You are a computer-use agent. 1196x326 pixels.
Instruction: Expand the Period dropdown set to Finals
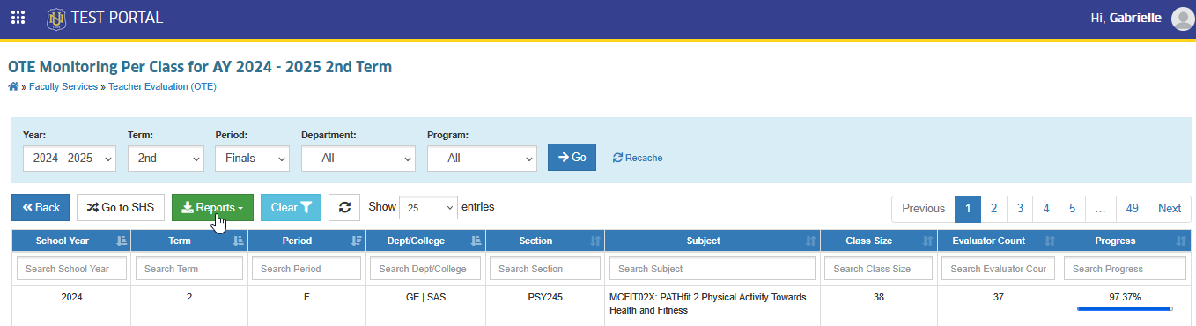[252, 159]
